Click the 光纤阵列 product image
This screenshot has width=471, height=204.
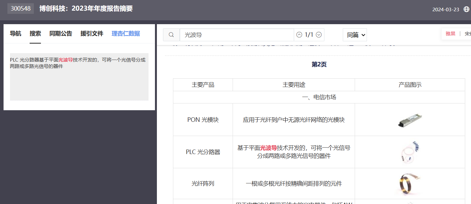pos(410,183)
